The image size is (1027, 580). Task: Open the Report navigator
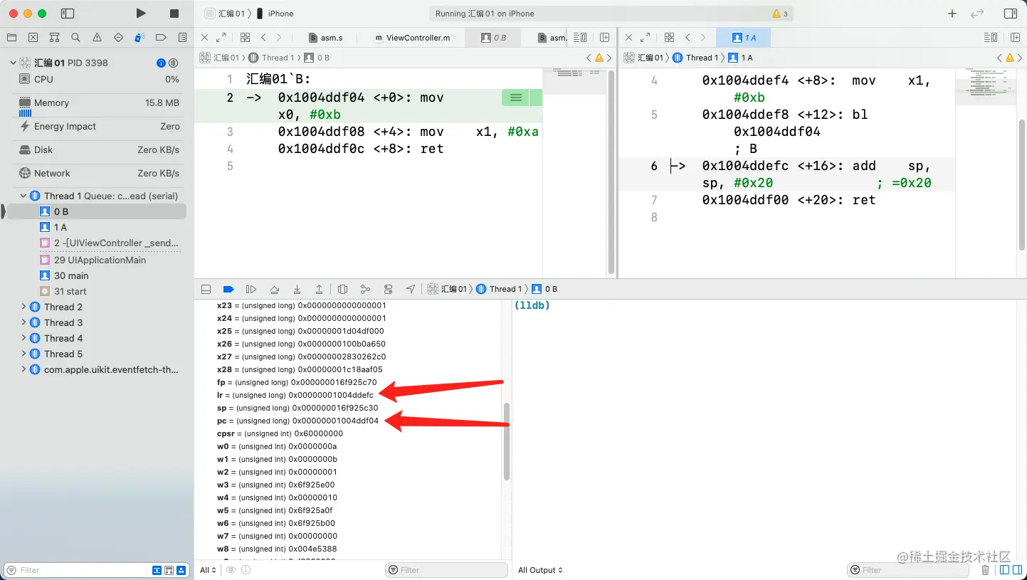pyautogui.click(x=182, y=38)
